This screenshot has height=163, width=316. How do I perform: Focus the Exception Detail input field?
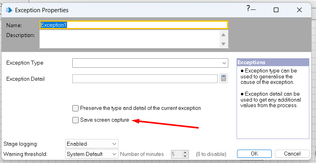coord(145,79)
